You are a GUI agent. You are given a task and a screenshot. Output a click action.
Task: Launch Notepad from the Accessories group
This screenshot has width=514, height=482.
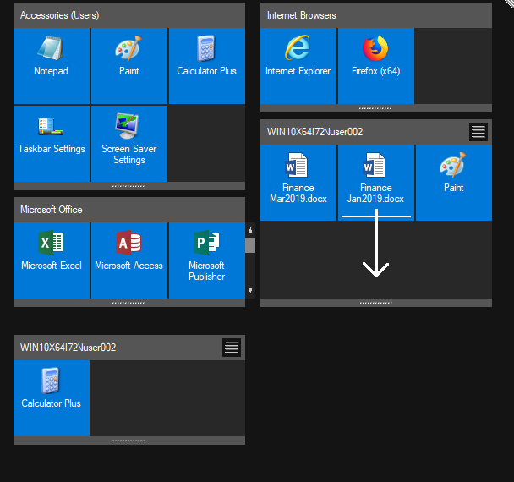(52, 65)
